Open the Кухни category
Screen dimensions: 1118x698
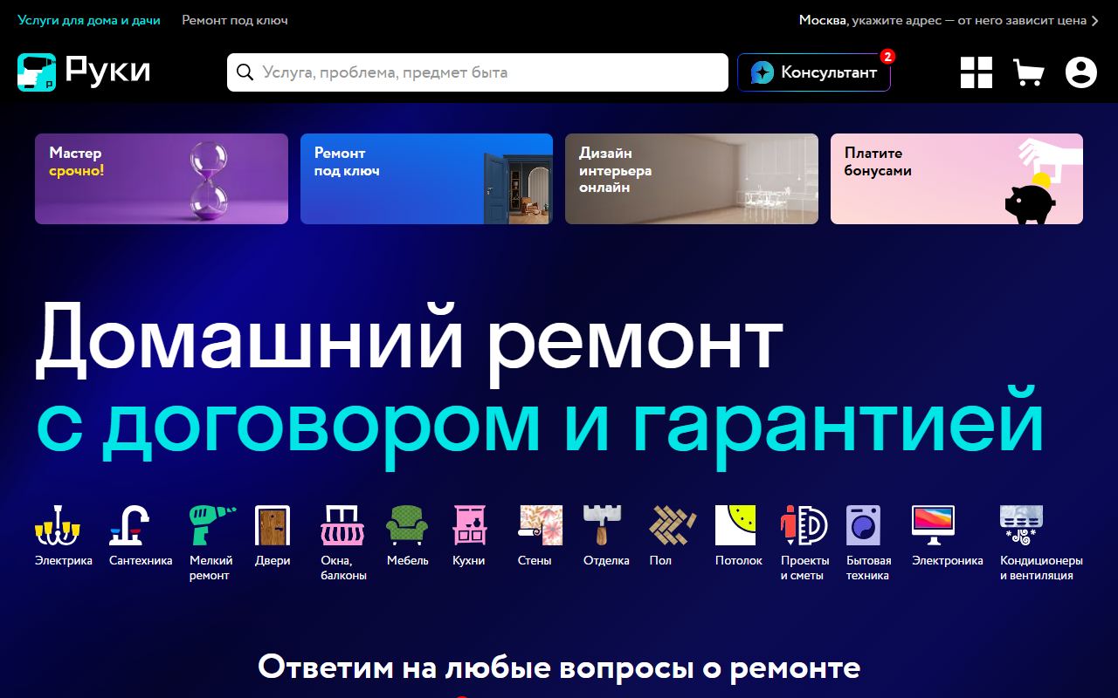coord(470,536)
